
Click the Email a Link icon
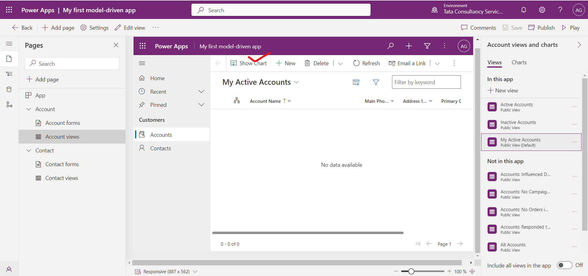click(392, 63)
